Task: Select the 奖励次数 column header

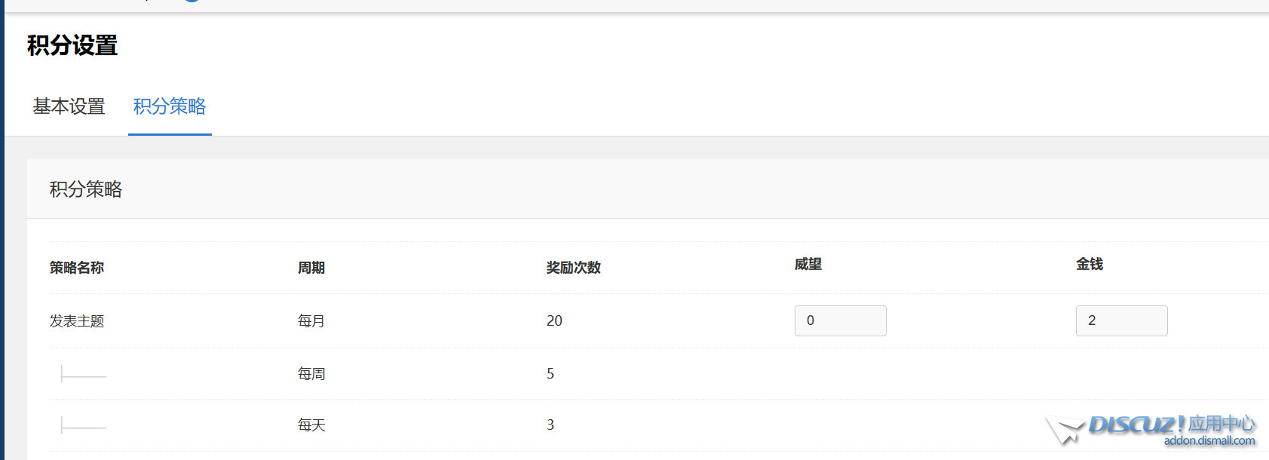Action: tap(573, 268)
